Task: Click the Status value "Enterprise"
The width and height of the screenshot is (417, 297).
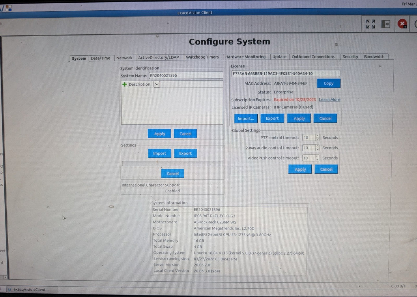Action: (x=284, y=92)
